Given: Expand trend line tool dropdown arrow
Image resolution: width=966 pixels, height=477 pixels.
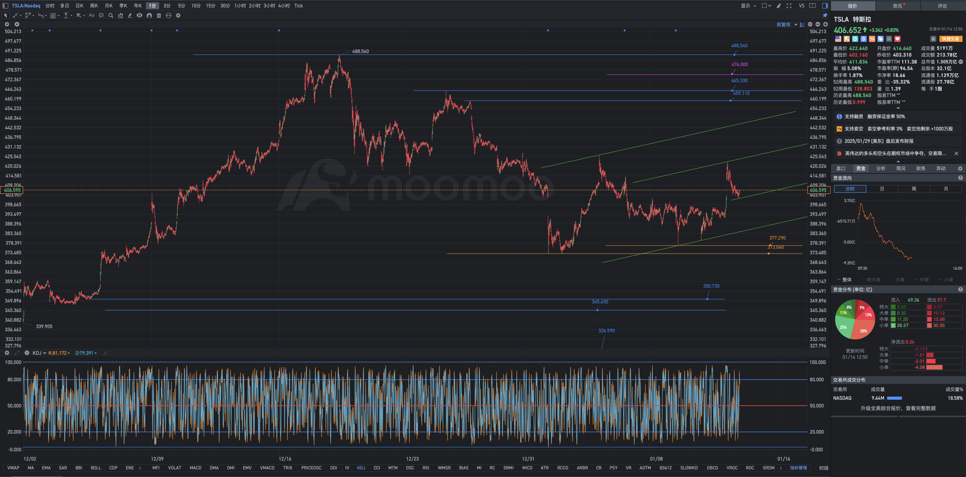Looking at the screenshot, I should 20,16.
